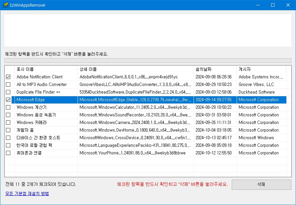Click the Microsoft.WindowsCalculator detail name

pyautogui.click(x=135, y=107)
